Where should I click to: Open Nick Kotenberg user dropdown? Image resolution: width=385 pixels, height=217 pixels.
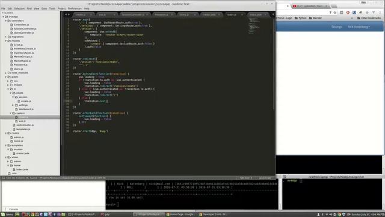pos(359,27)
